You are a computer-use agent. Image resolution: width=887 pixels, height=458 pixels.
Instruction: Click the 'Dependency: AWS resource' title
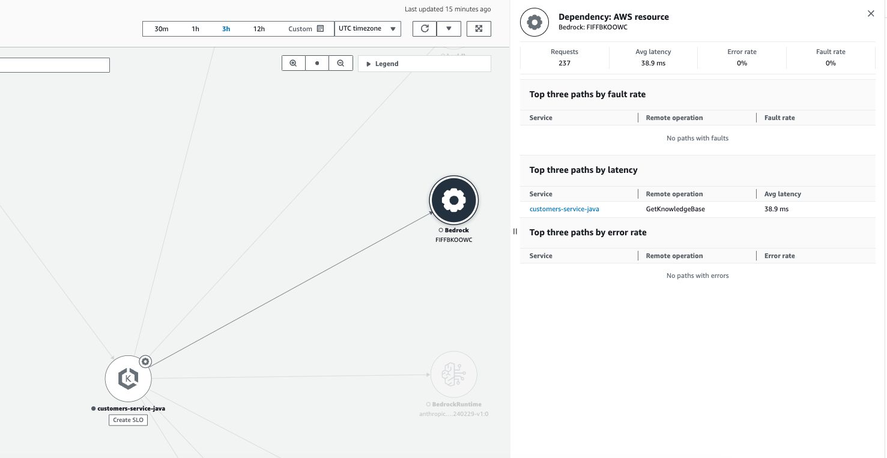tap(614, 17)
